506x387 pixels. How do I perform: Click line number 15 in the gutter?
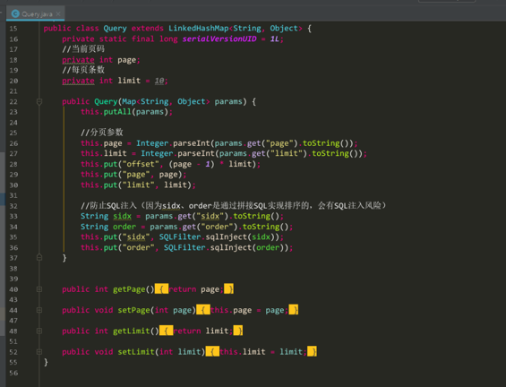[x=13, y=29]
